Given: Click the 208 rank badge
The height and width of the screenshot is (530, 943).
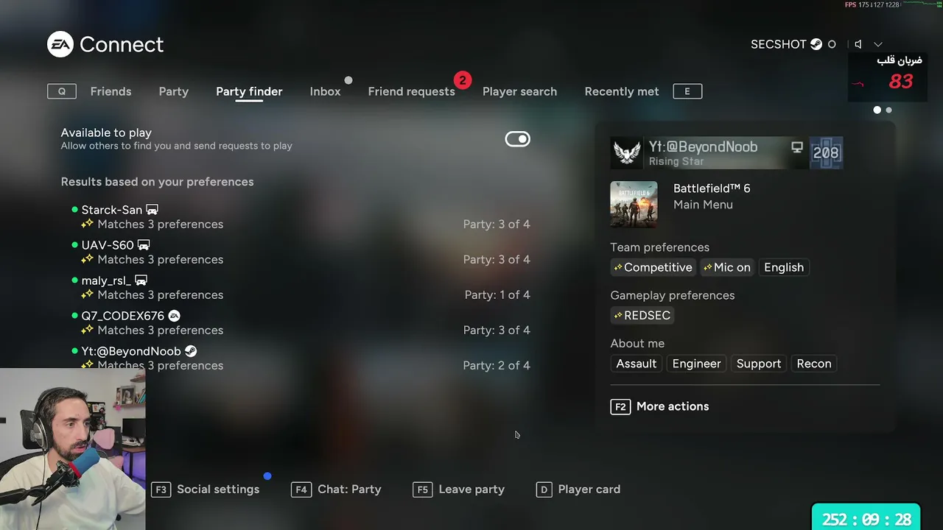Looking at the screenshot, I should pos(826,153).
